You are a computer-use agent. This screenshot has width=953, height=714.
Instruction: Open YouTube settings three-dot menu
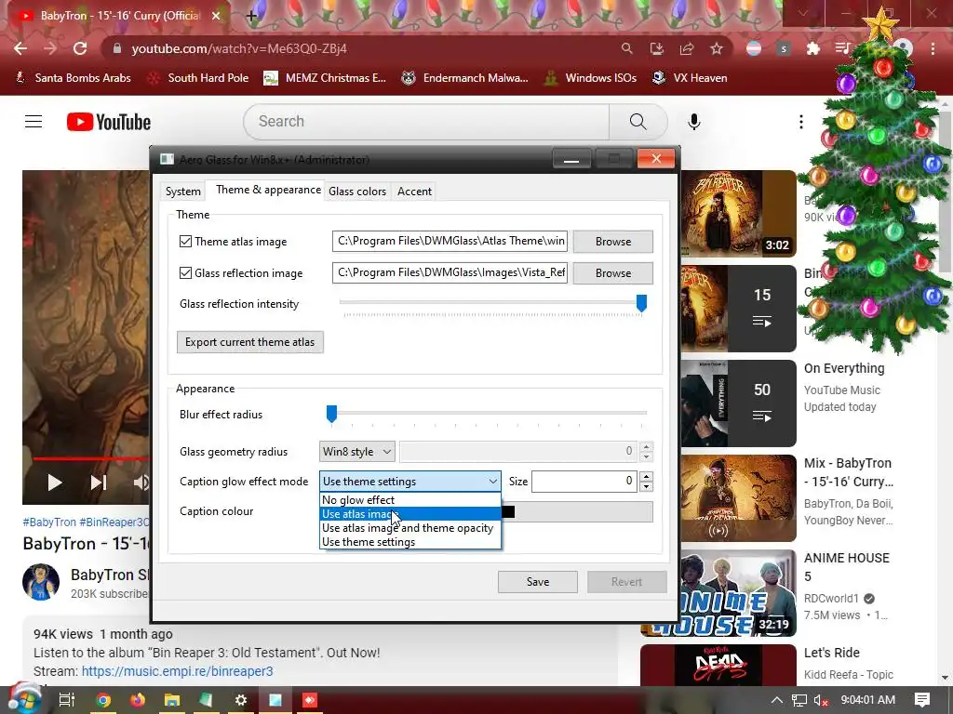point(801,122)
